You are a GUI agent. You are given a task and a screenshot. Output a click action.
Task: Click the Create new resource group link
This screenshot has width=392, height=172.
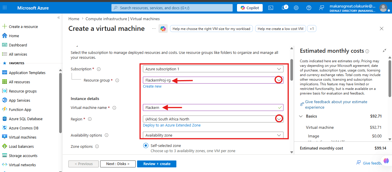pyautogui.click(x=152, y=86)
